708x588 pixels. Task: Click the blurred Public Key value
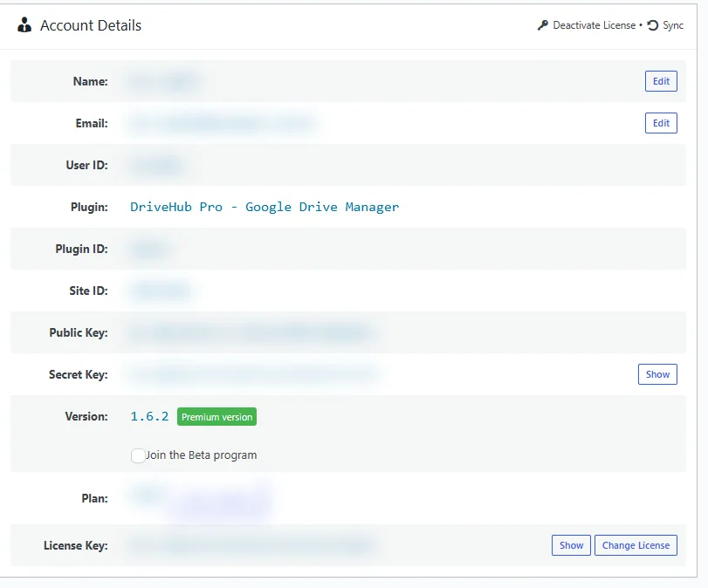pos(253,332)
